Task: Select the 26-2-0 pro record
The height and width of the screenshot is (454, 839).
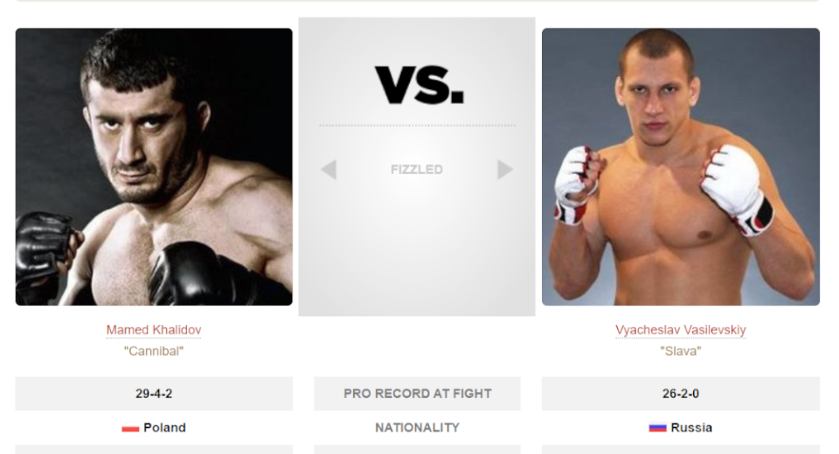Action: pyautogui.click(x=680, y=394)
